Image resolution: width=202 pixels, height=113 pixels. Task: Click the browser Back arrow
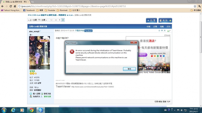click(x=3, y=6)
